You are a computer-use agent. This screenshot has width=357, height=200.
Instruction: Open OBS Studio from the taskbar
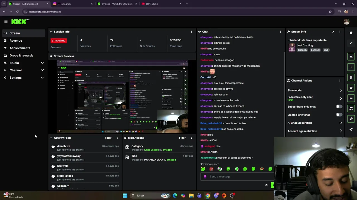232,196
